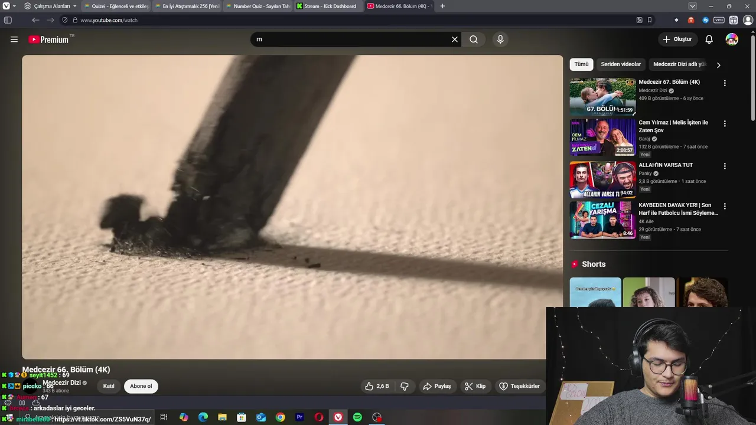756x425 pixels.
Task: Open Copilot from the taskbar
Action: click(184, 417)
